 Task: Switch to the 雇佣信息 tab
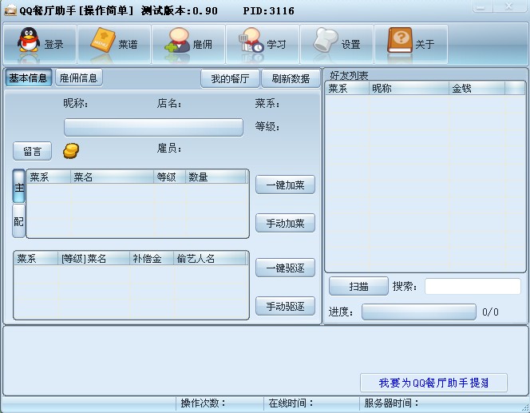[x=79, y=77]
